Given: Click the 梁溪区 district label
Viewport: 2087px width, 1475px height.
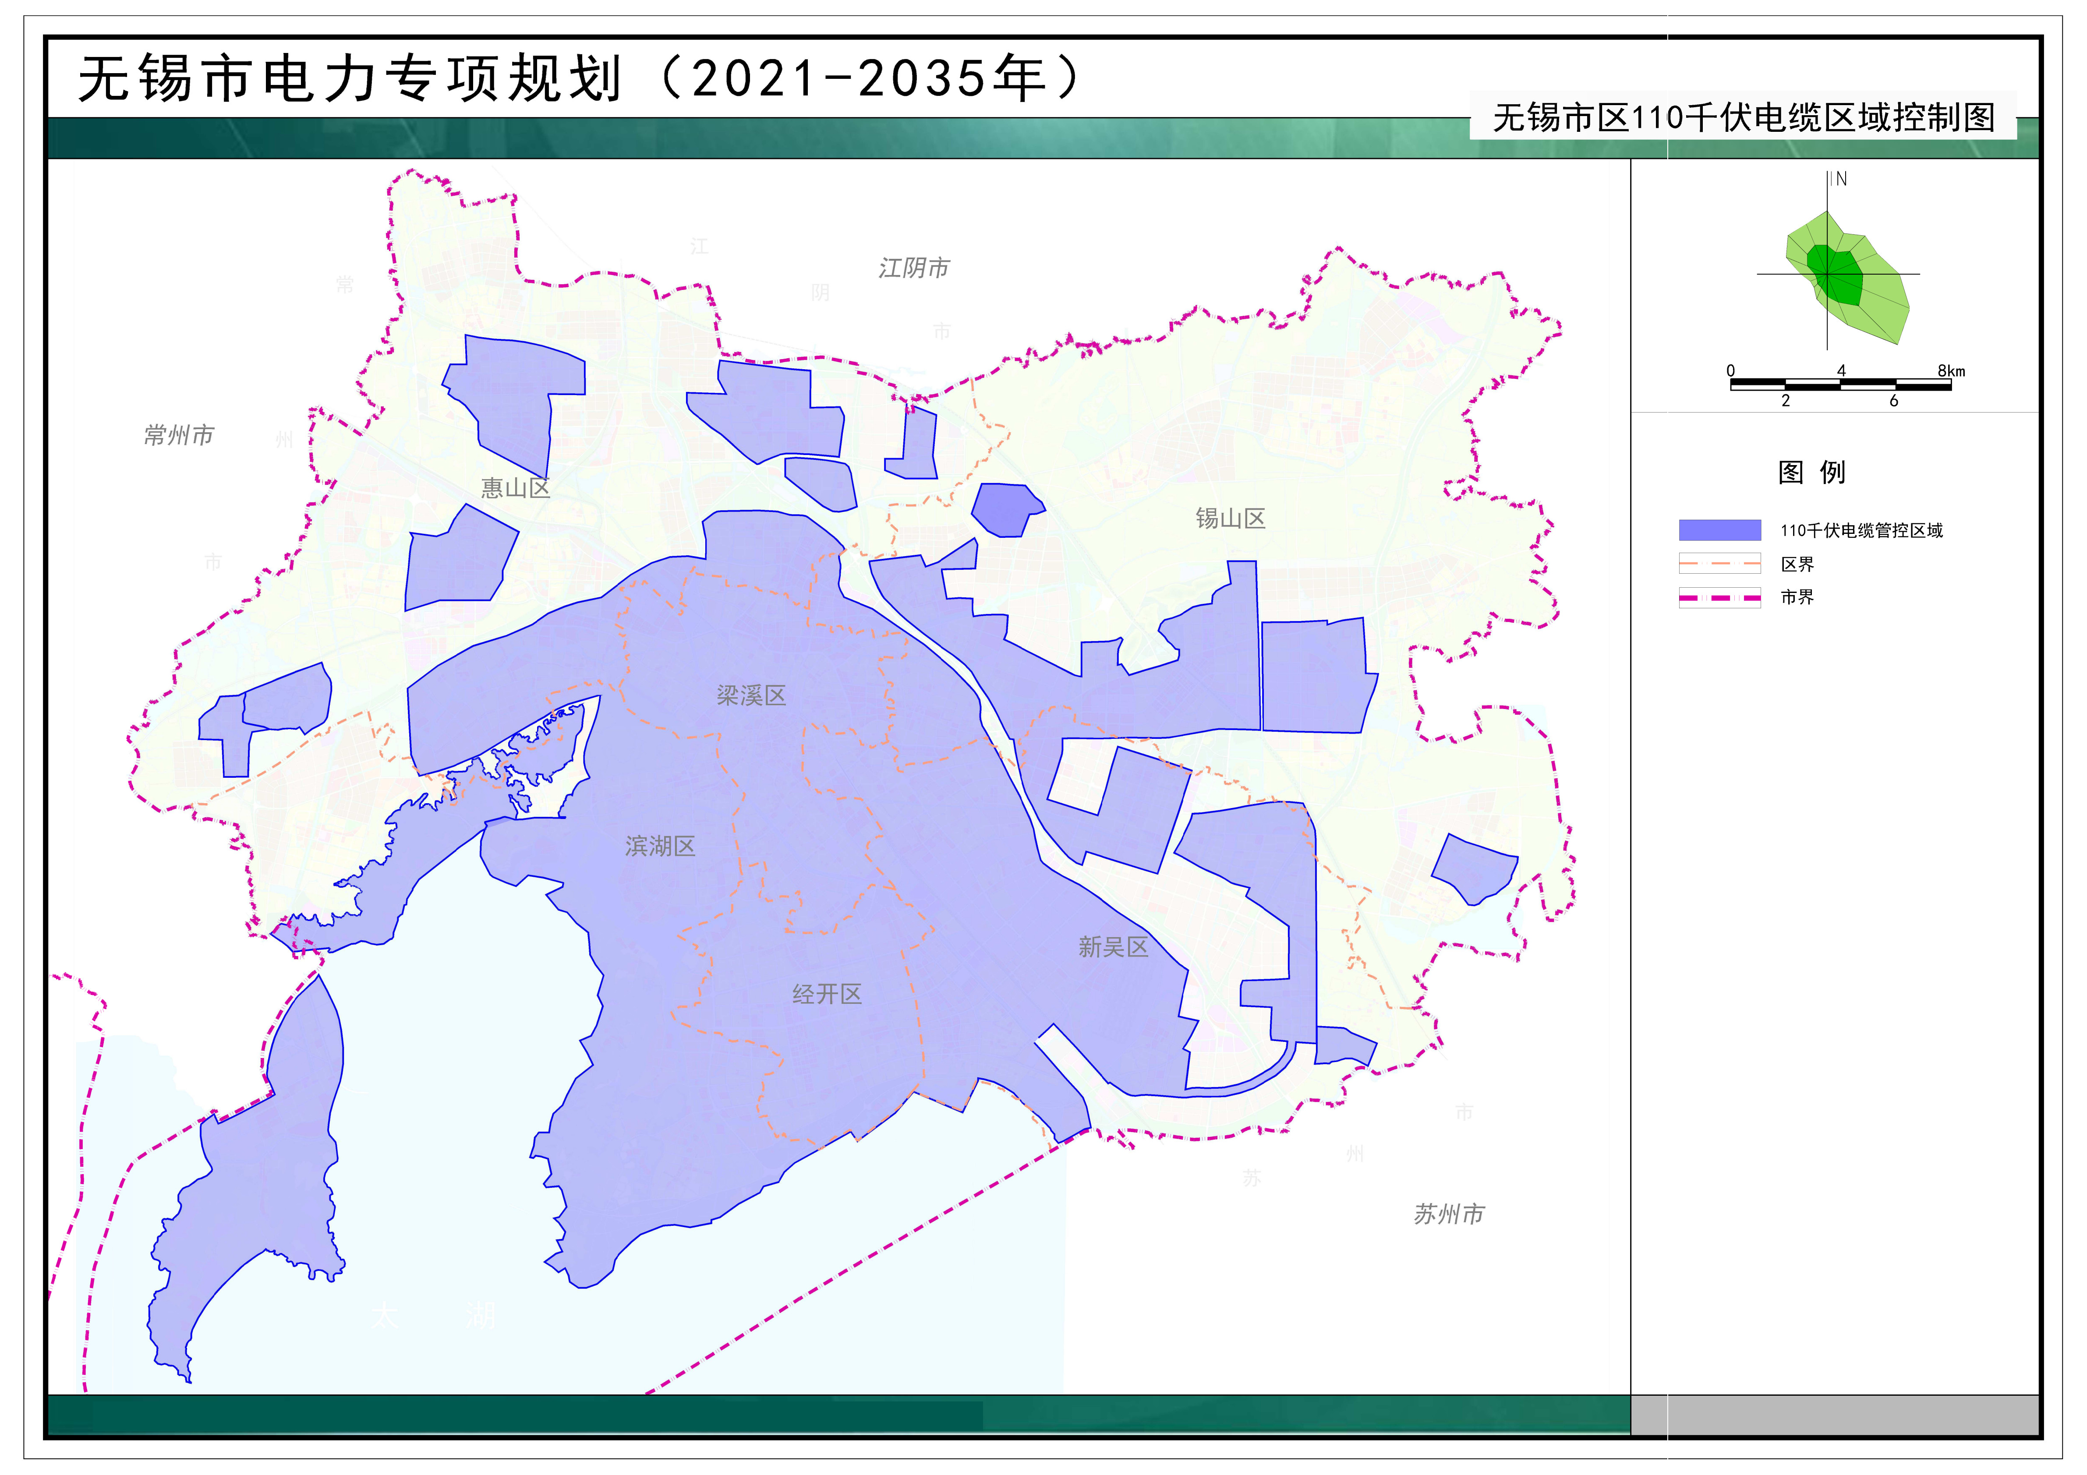Looking at the screenshot, I should [751, 696].
